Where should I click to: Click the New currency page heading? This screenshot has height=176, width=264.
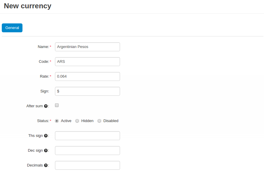click(27, 6)
